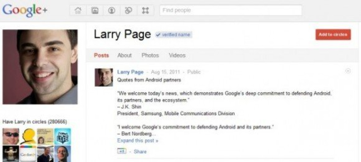Open the sunglasses man follower thumbnail
The image size is (361, 162).
[11, 136]
